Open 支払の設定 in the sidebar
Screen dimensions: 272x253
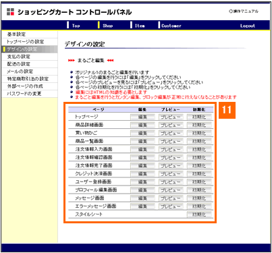click(30, 57)
